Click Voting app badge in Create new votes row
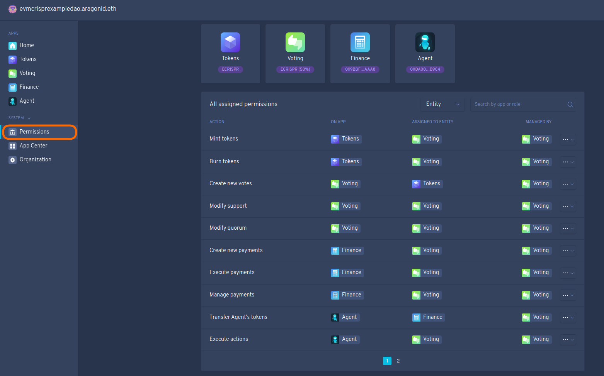Viewport: 604px width, 376px height. 345,184
